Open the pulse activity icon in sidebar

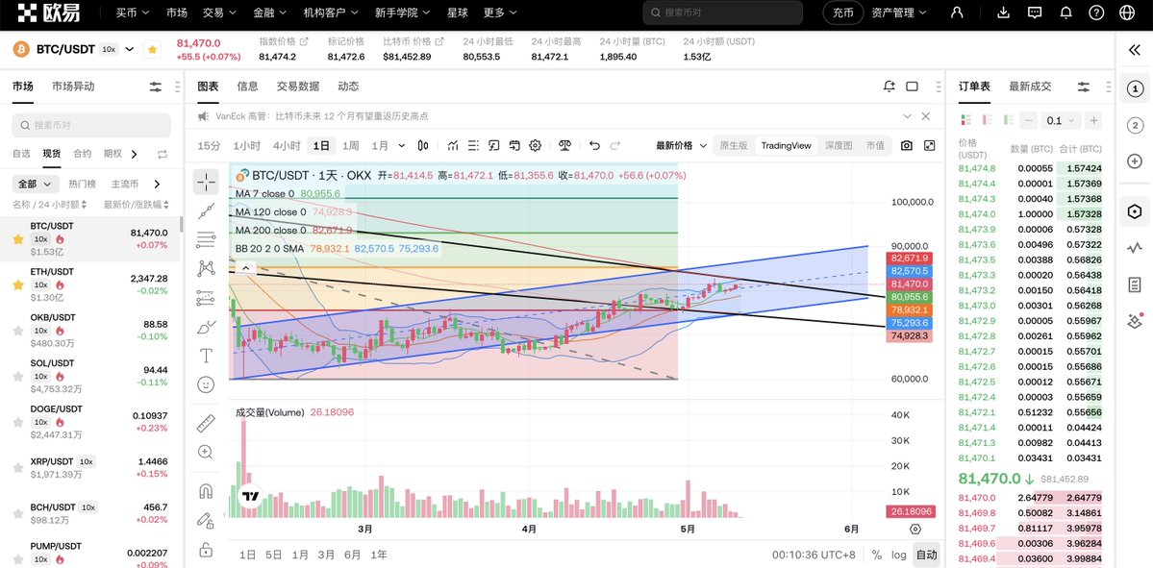1135,248
